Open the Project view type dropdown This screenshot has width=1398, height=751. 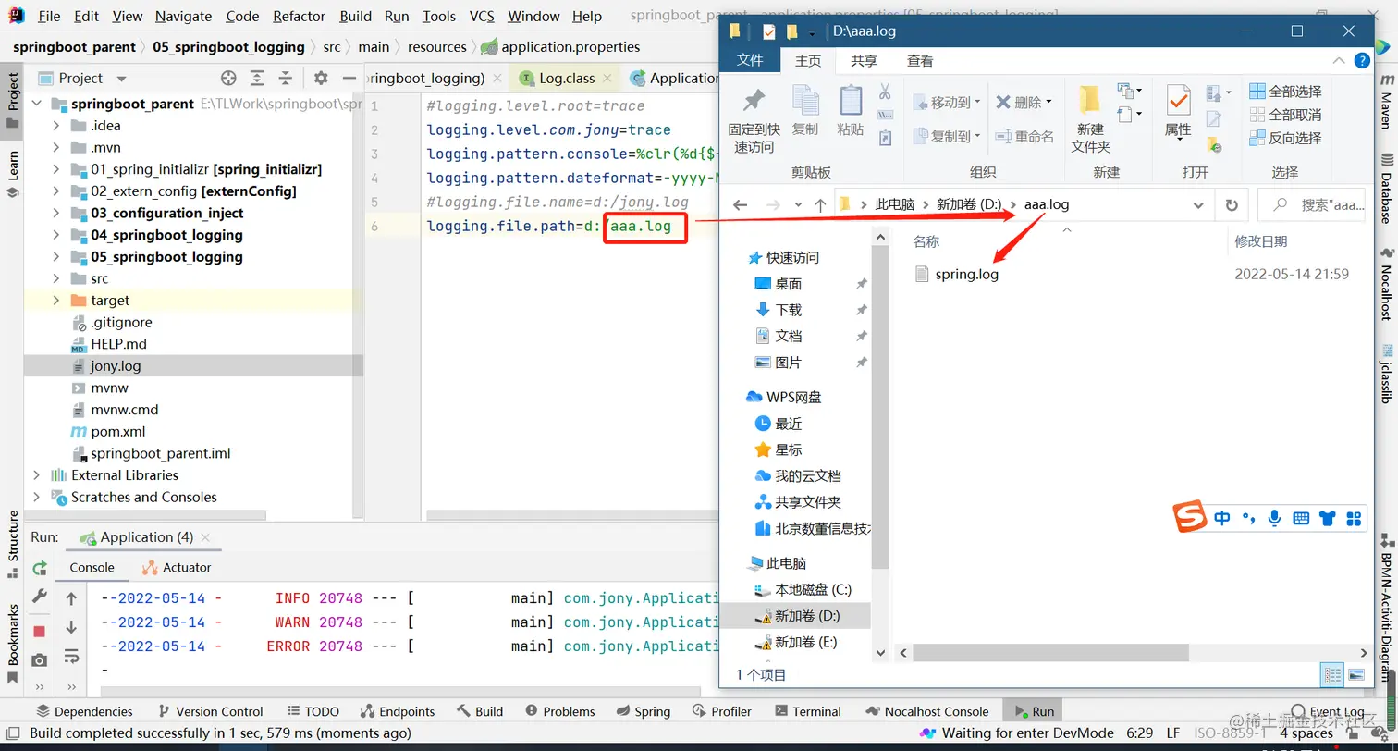(121, 79)
